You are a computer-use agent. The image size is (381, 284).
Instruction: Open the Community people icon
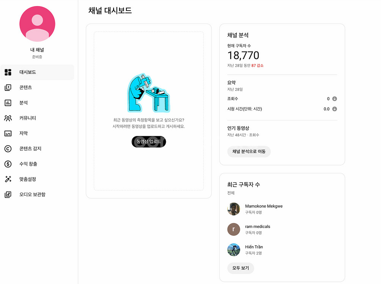[8, 118]
